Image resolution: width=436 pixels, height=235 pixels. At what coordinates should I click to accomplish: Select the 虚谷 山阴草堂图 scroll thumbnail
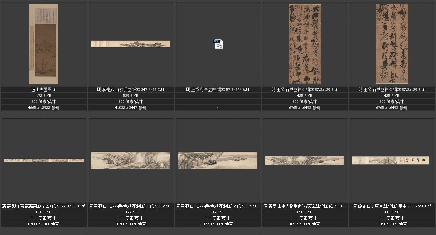pyautogui.click(x=391, y=160)
